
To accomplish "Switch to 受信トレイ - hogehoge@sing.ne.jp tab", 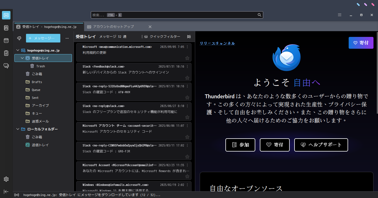I will 49,27.
